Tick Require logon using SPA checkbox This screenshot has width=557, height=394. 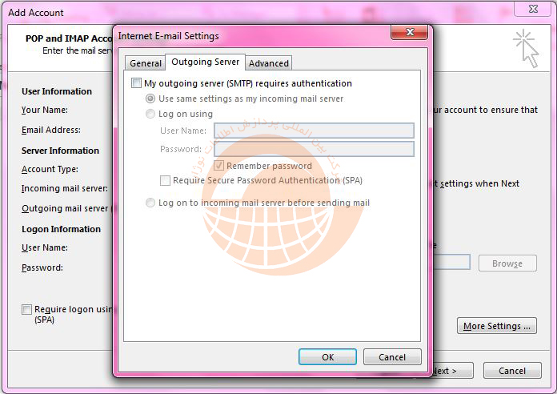tap(27, 309)
